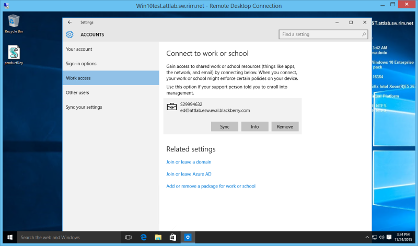
Task: Go back using the Settings back arrow
Action: pos(69,22)
